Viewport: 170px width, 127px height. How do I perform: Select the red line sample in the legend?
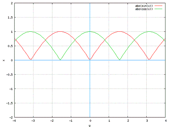tap(158, 6)
